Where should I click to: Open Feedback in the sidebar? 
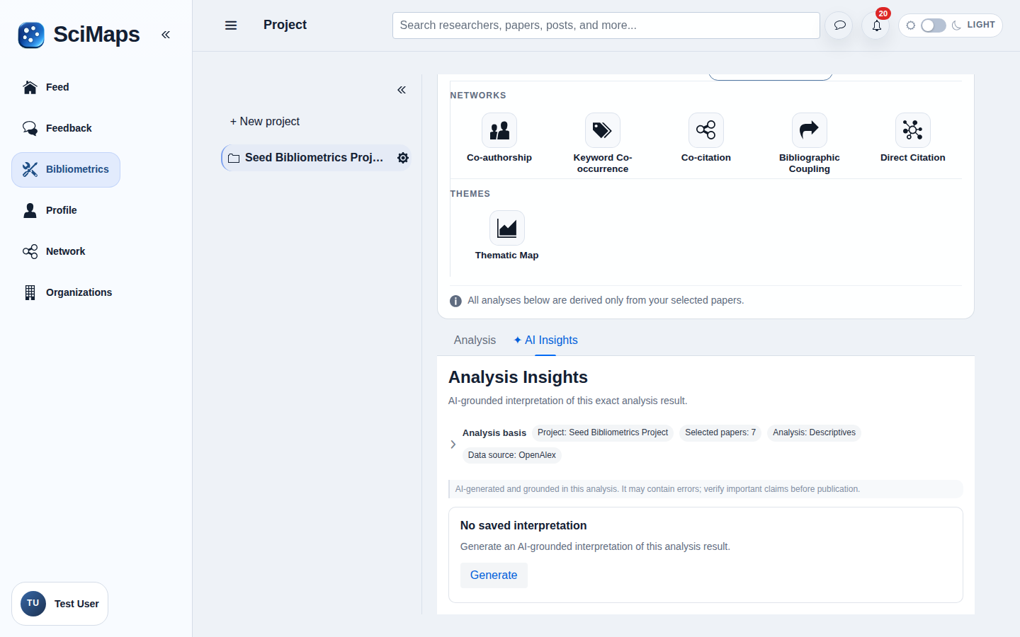(57, 128)
